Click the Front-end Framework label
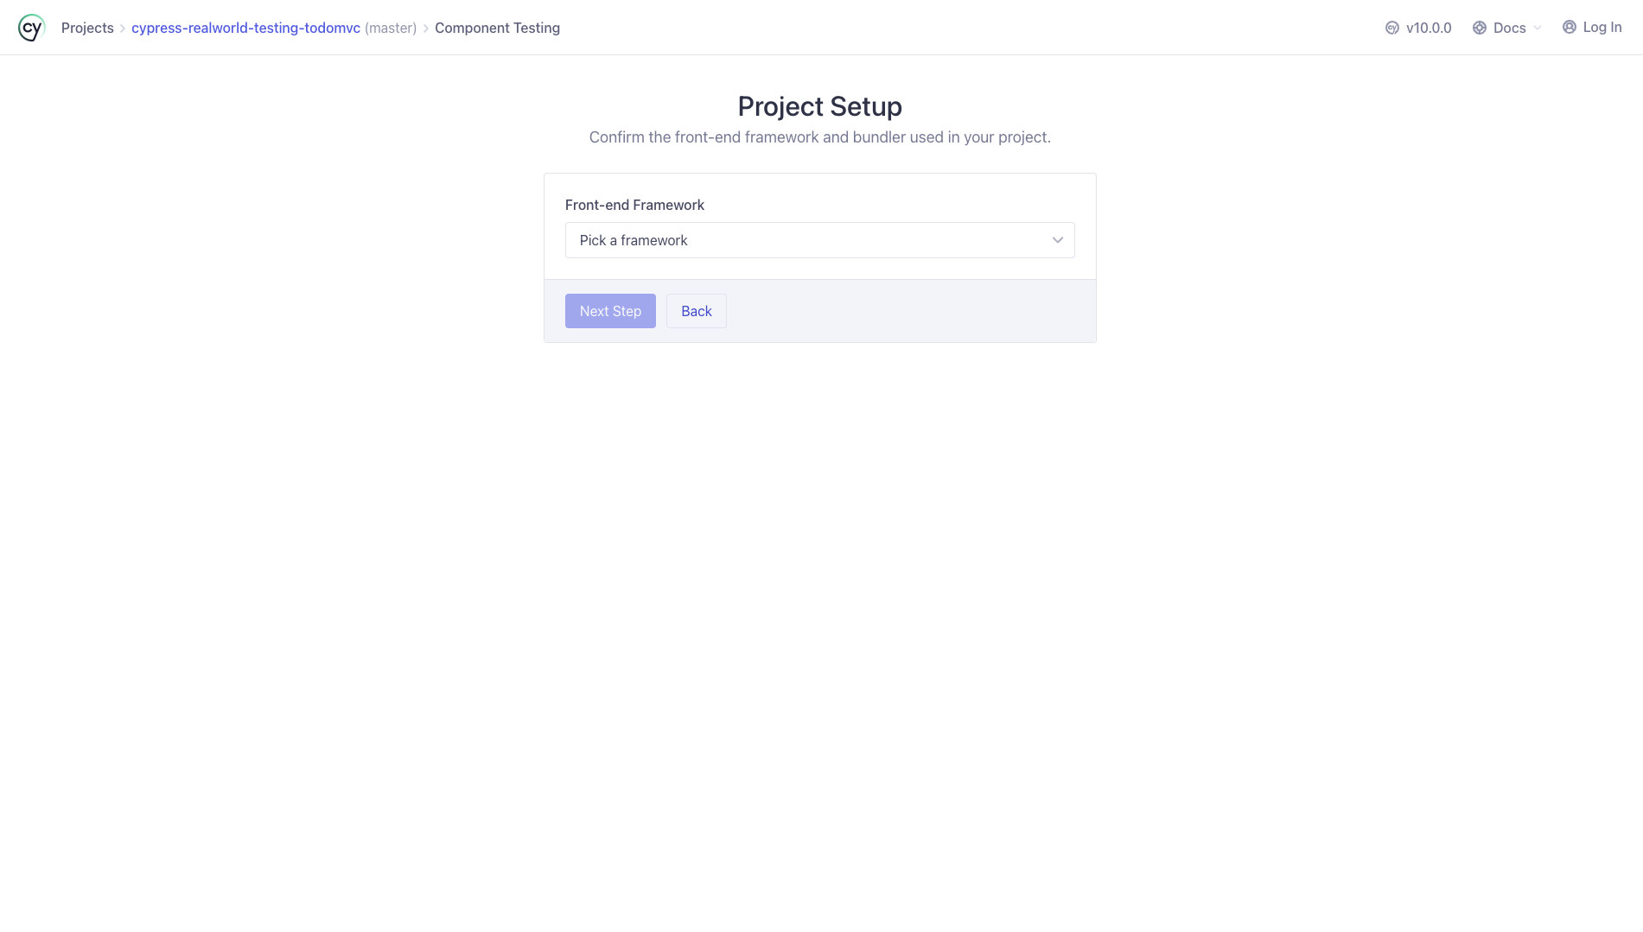1643x932 pixels. coord(634,205)
